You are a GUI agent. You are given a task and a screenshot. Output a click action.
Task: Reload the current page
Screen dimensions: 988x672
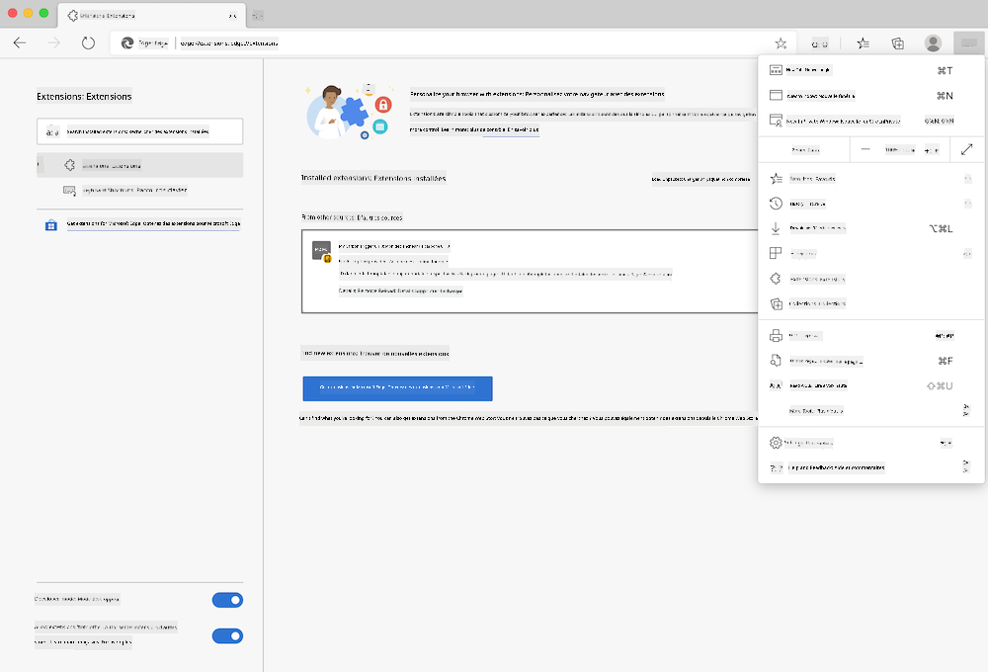tap(89, 42)
